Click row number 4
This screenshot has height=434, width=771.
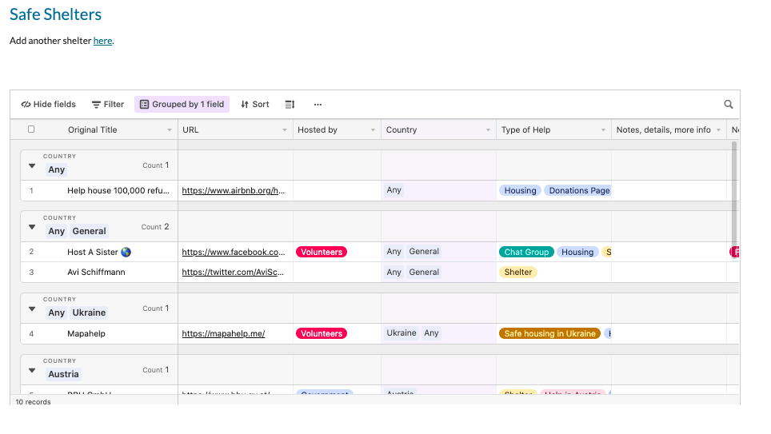point(31,334)
